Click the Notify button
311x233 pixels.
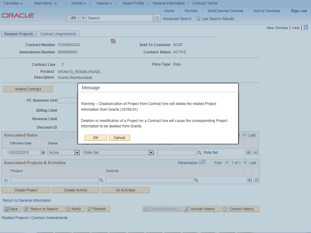tap(75, 209)
